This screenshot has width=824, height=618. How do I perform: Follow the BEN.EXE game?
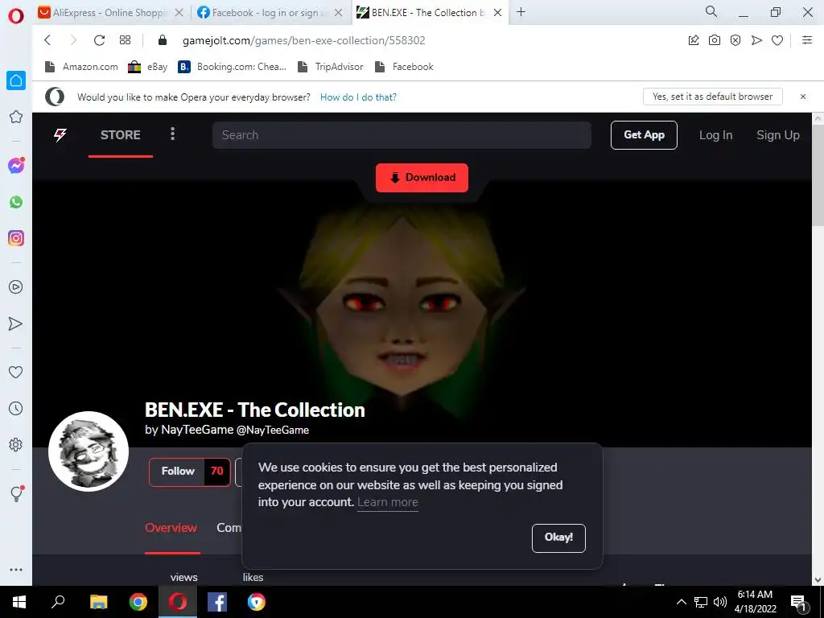click(178, 472)
